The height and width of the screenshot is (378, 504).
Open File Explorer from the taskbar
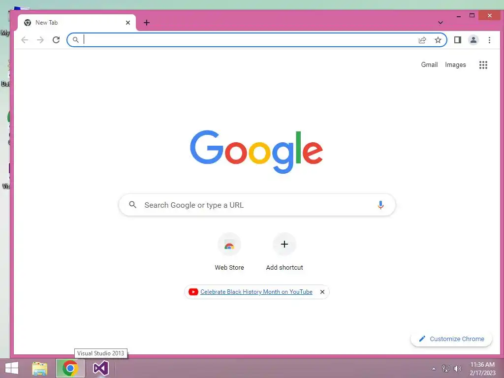tap(39, 368)
